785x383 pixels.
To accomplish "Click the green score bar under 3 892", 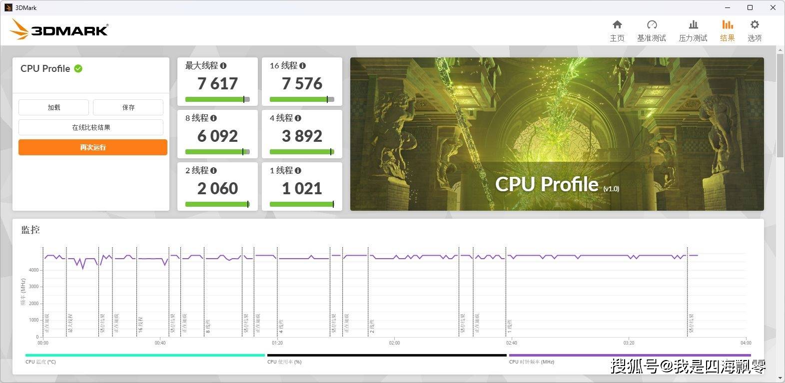I will point(302,152).
